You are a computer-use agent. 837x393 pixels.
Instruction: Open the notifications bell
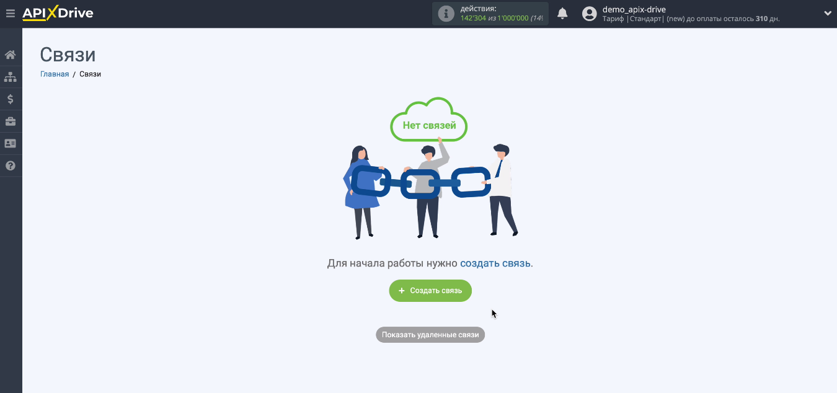pyautogui.click(x=562, y=14)
